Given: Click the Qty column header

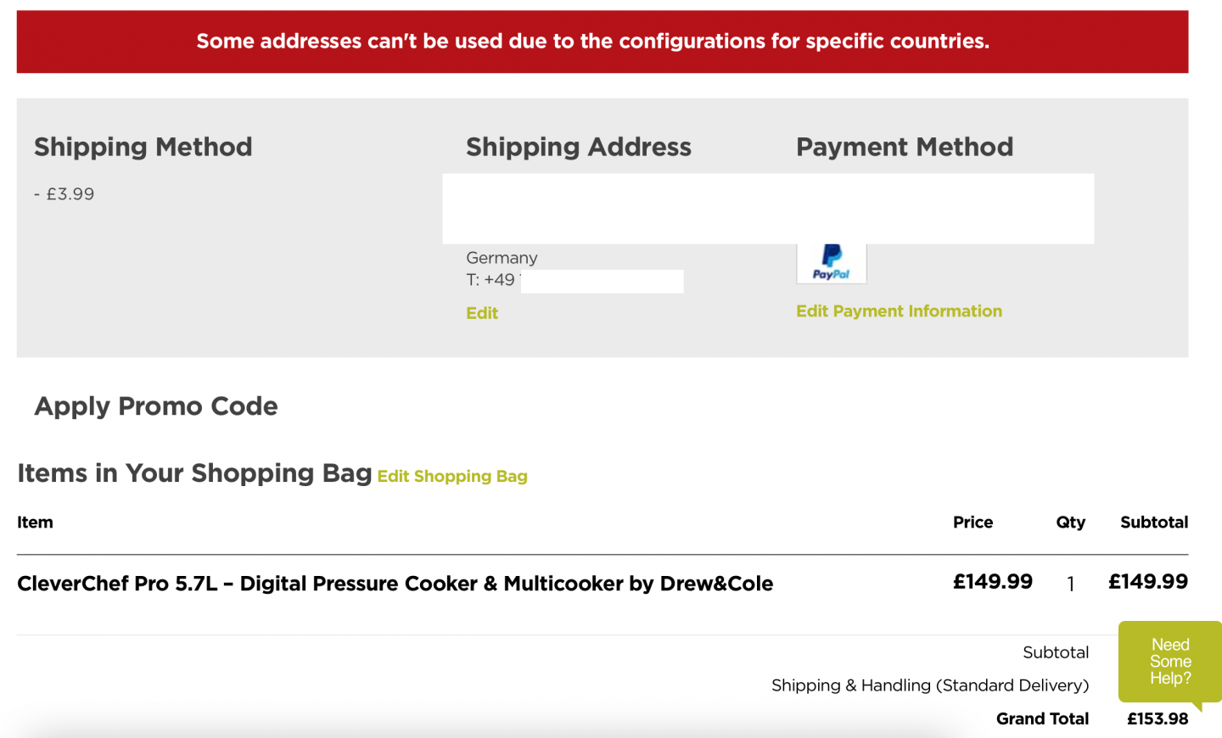Looking at the screenshot, I should pyautogui.click(x=1070, y=523).
